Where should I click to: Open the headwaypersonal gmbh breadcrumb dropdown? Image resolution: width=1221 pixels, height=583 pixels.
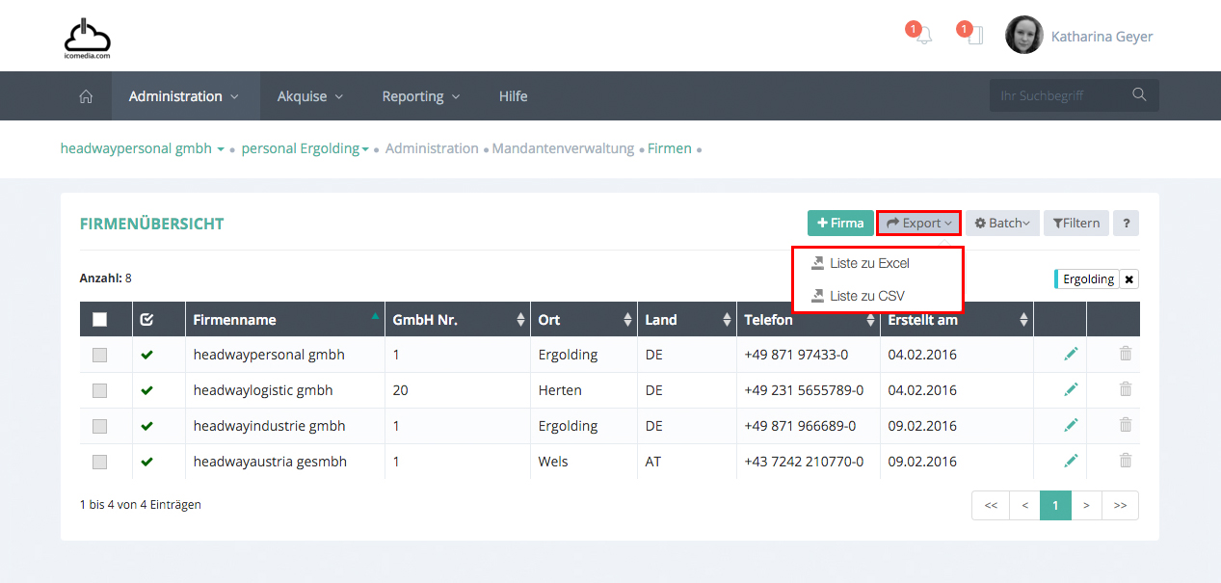[x=221, y=149]
